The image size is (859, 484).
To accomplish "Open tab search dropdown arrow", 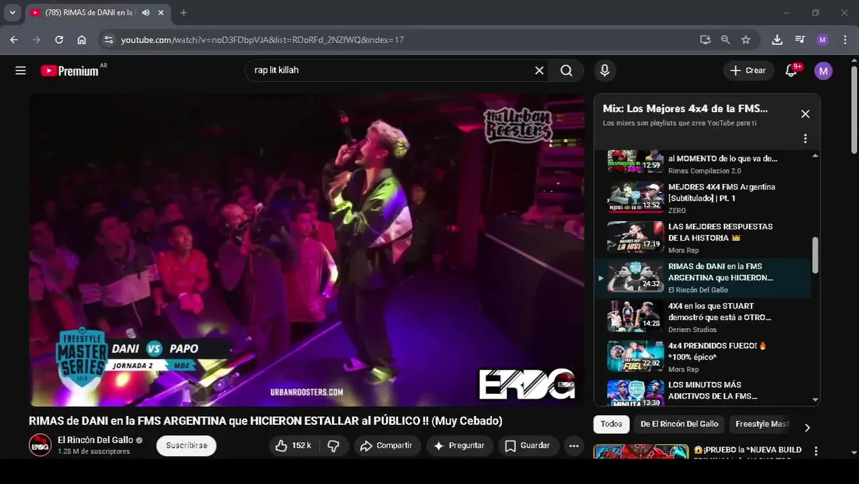I will tap(12, 13).
